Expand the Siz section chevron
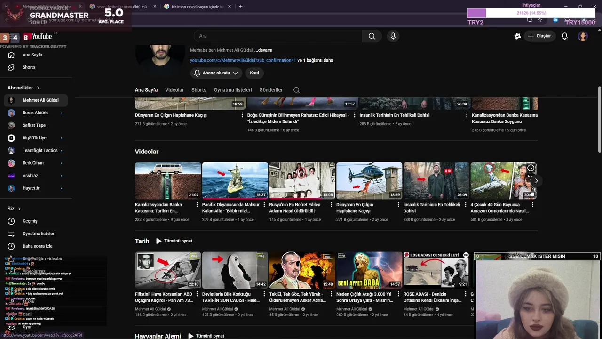602x339 pixels. point(19,209)
